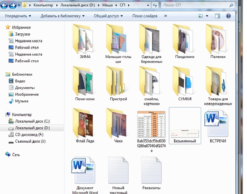This screenshot has height=194, width=247.
Task: Click the change view icon in the toolbar
Action: 200,16
